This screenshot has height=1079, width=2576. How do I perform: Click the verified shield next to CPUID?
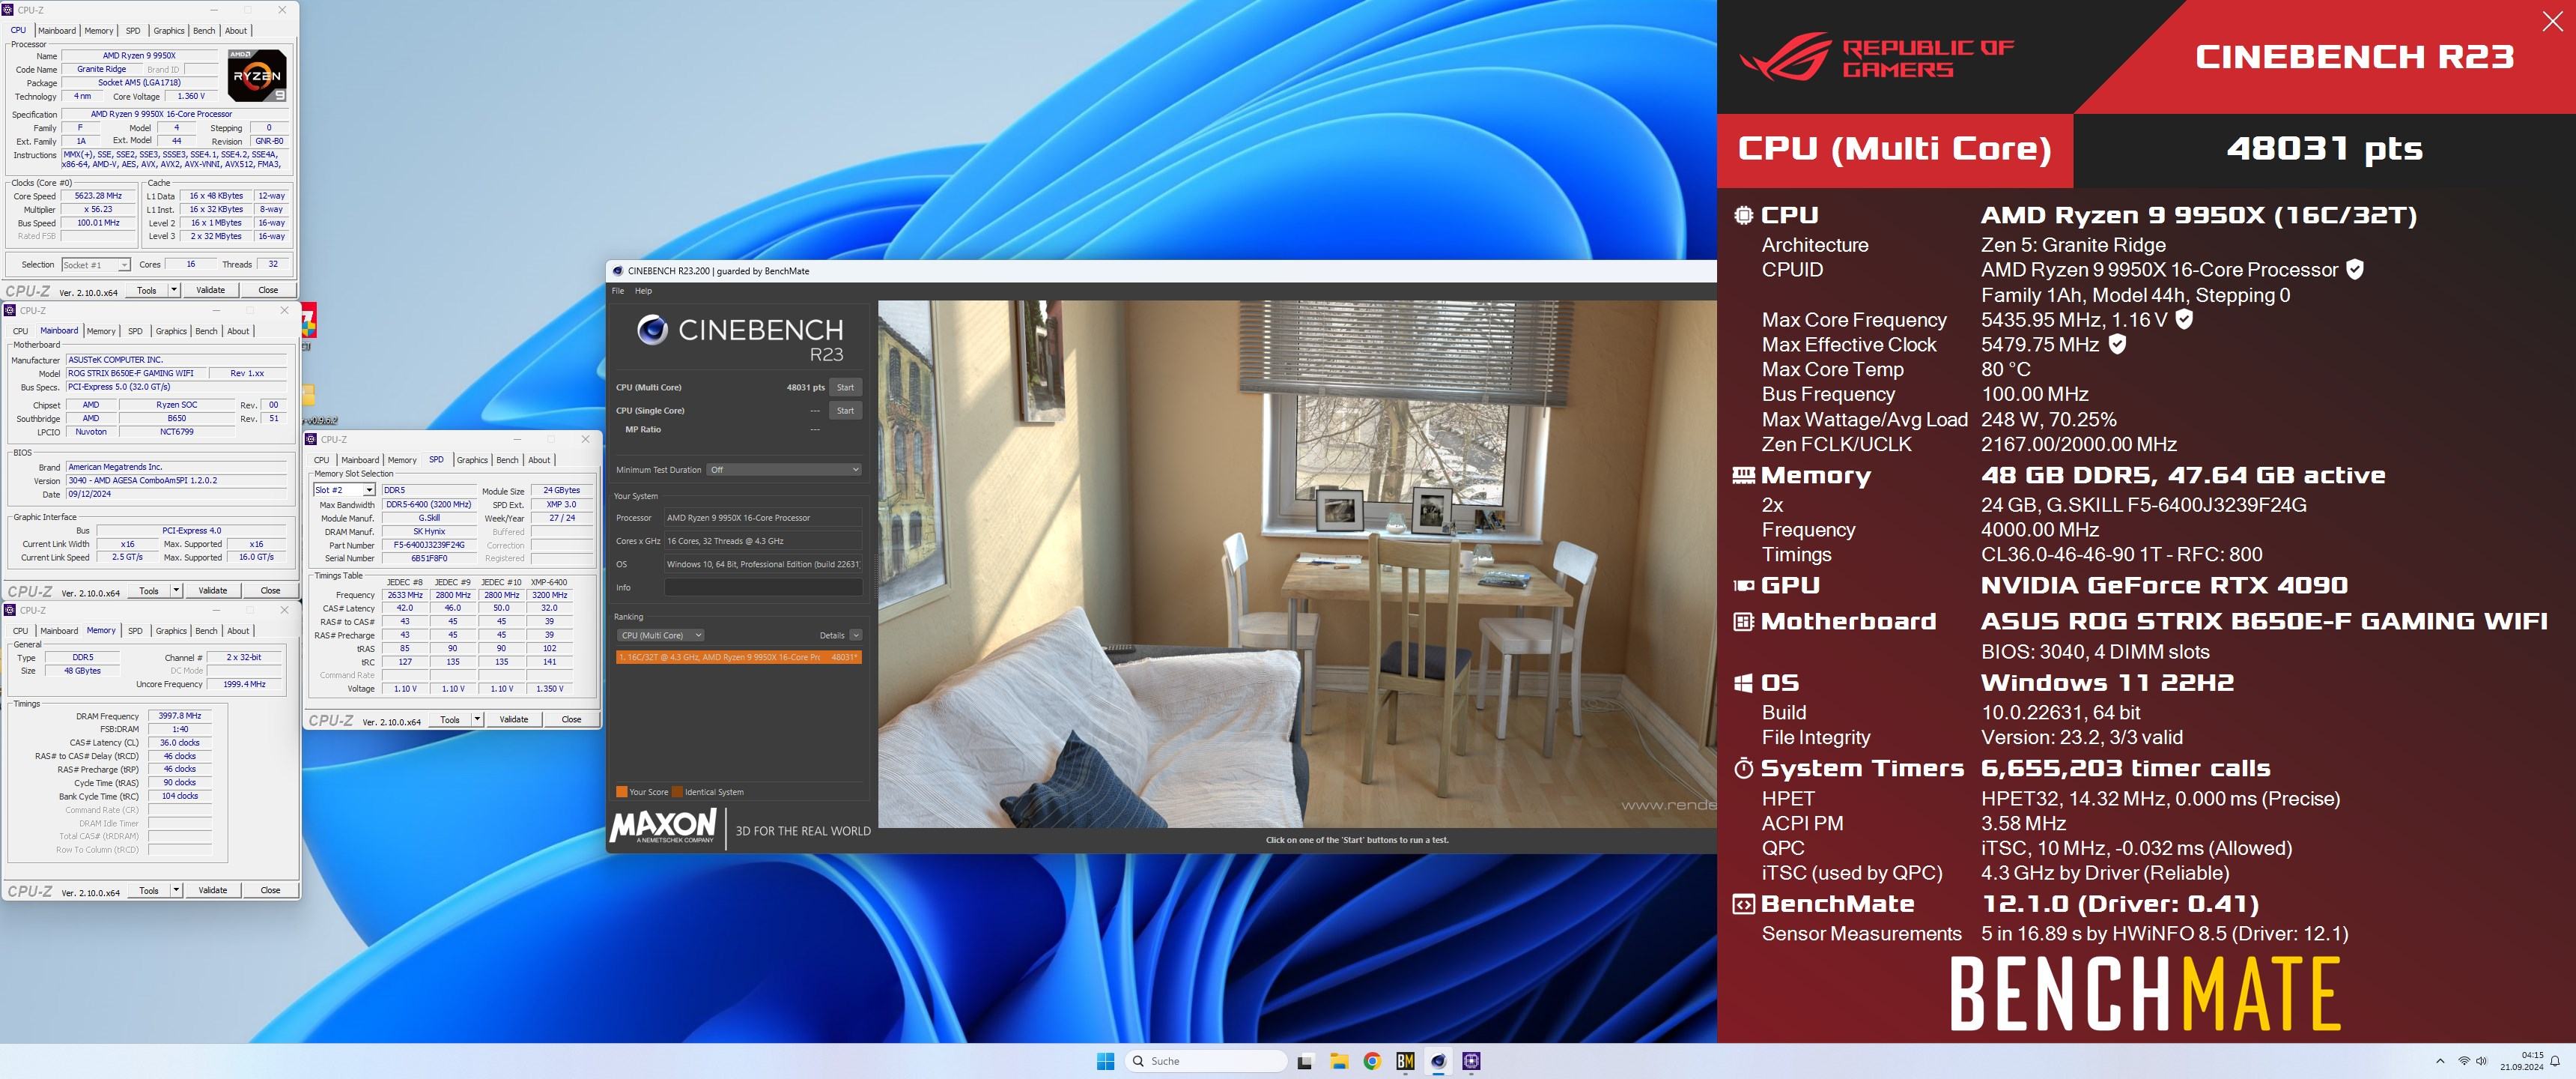pos(2355,269)
